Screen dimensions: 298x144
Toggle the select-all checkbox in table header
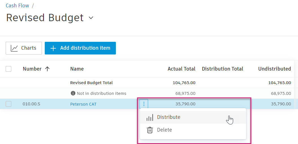tap(8, 69)
